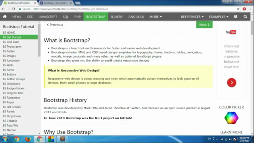
Task: Select the JAVASCRIPT nav item
Action: (x=48, y=17)
